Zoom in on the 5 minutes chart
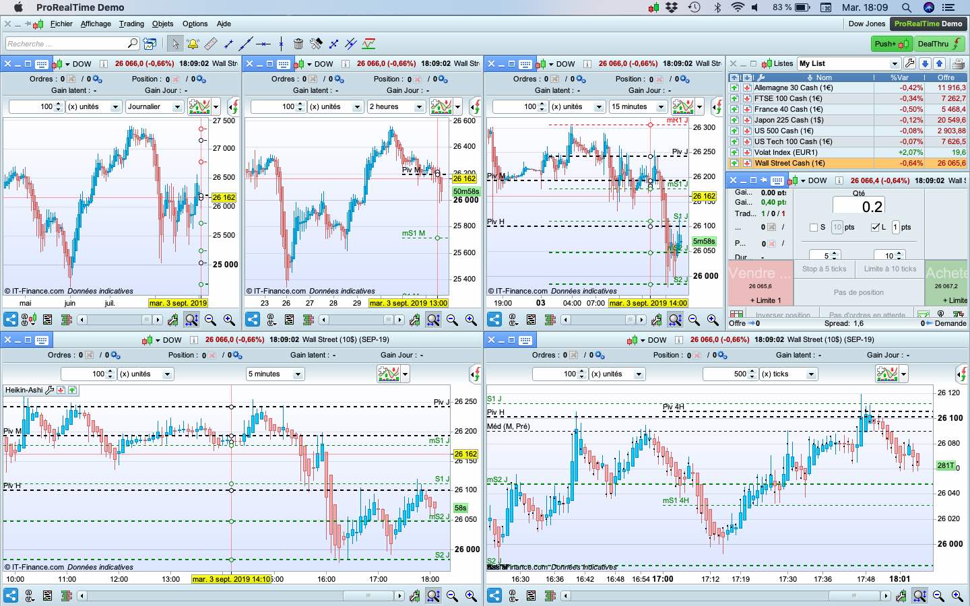970x606 pixels. 471,595
